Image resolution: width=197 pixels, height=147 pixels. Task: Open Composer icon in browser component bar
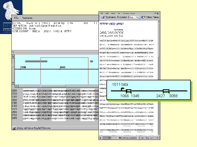(x=157, y=138)
